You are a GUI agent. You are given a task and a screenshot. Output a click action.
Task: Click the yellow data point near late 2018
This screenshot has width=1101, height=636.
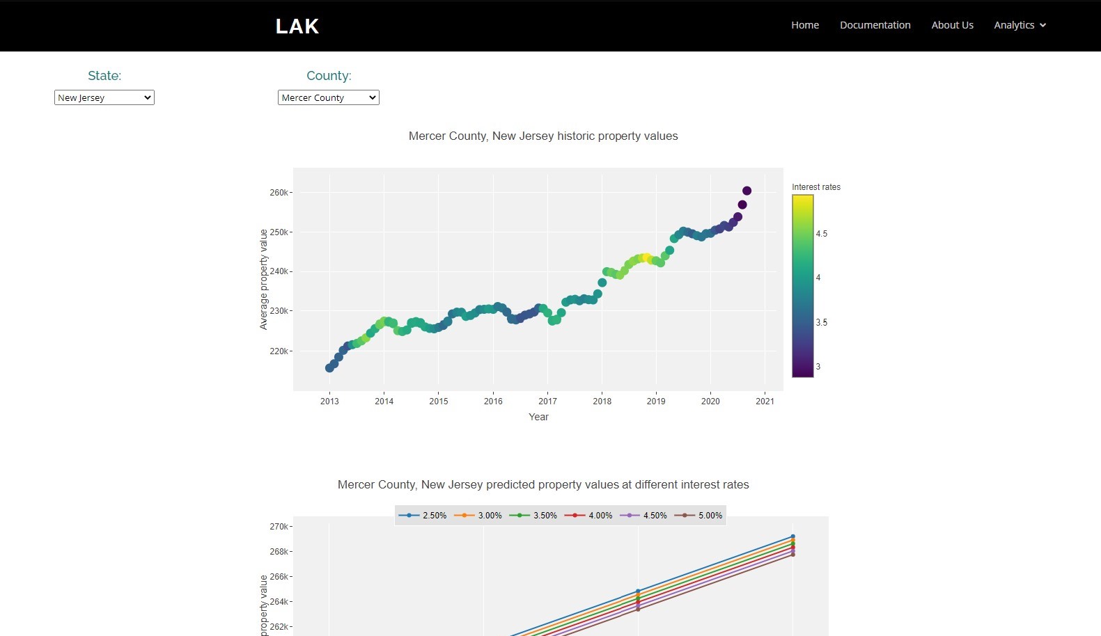646,257
